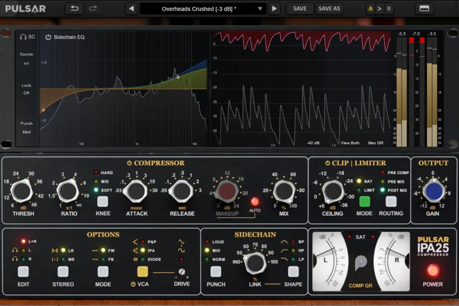Click the sidechain headphones SC icon
The image size is (459, 306).
(x=27, y=37)
